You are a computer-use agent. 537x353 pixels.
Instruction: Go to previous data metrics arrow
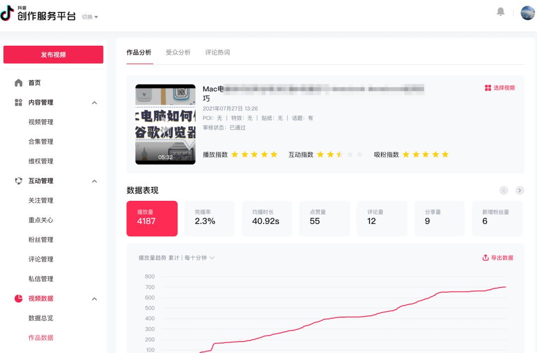point(504,190)
